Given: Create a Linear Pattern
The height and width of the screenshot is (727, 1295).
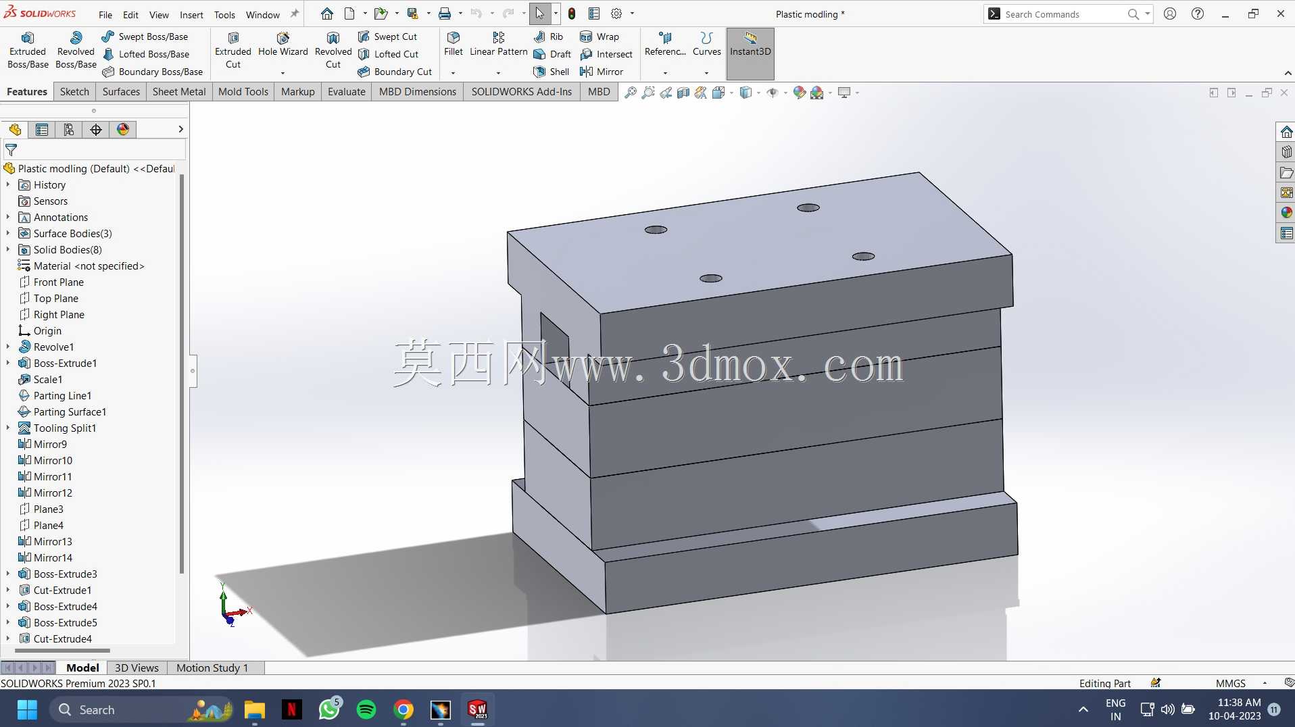Looking at the screenshot, I should (499, 45).
